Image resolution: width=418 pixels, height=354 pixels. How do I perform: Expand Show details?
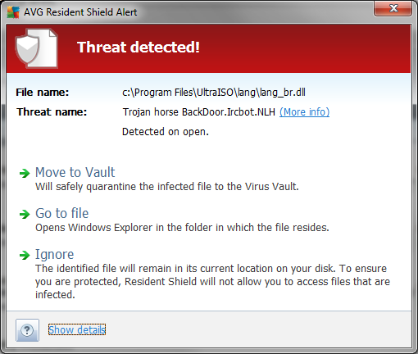[77, 329]
